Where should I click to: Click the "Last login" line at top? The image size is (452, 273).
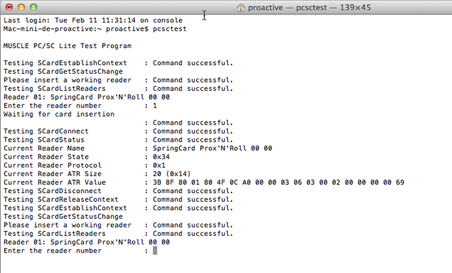(x=93, y=20)
